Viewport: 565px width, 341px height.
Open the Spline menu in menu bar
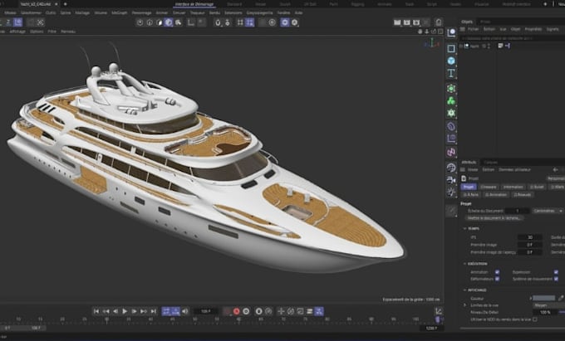click(65, 12)
